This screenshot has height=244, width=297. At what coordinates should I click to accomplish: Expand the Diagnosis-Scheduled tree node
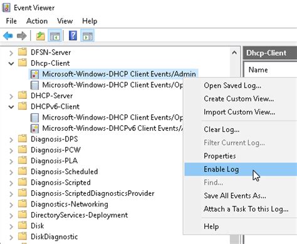pyautogui.click(x=11, y=172)
